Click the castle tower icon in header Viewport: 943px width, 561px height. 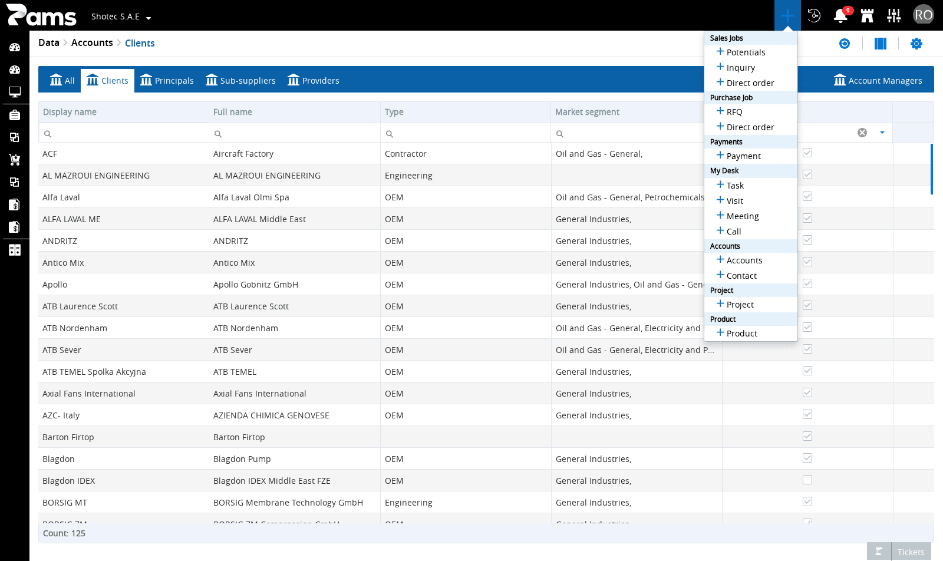867,15
